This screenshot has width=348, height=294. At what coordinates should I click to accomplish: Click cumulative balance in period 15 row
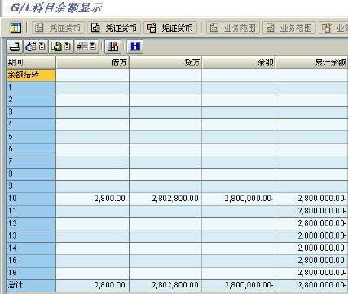tap(322, 261)
